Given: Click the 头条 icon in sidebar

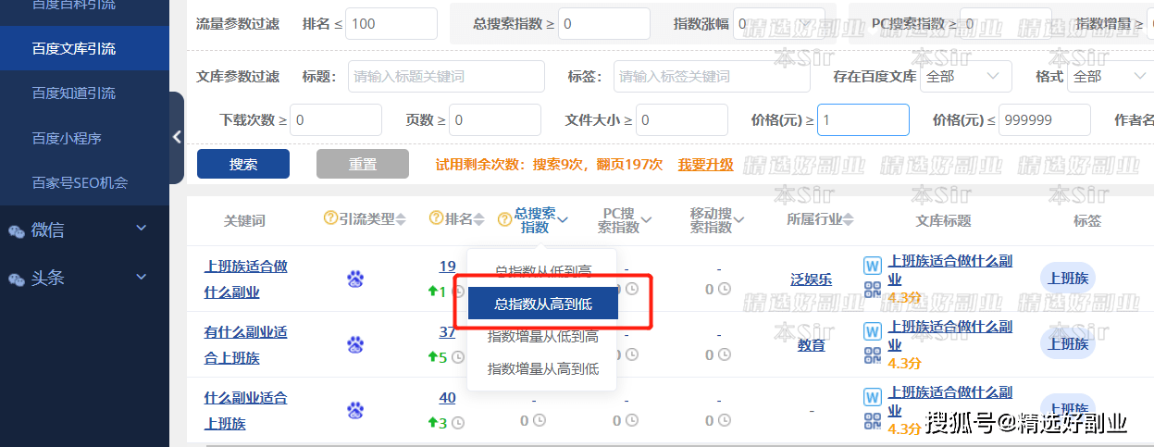Looking at the screenshot, I should click(17, 279).
